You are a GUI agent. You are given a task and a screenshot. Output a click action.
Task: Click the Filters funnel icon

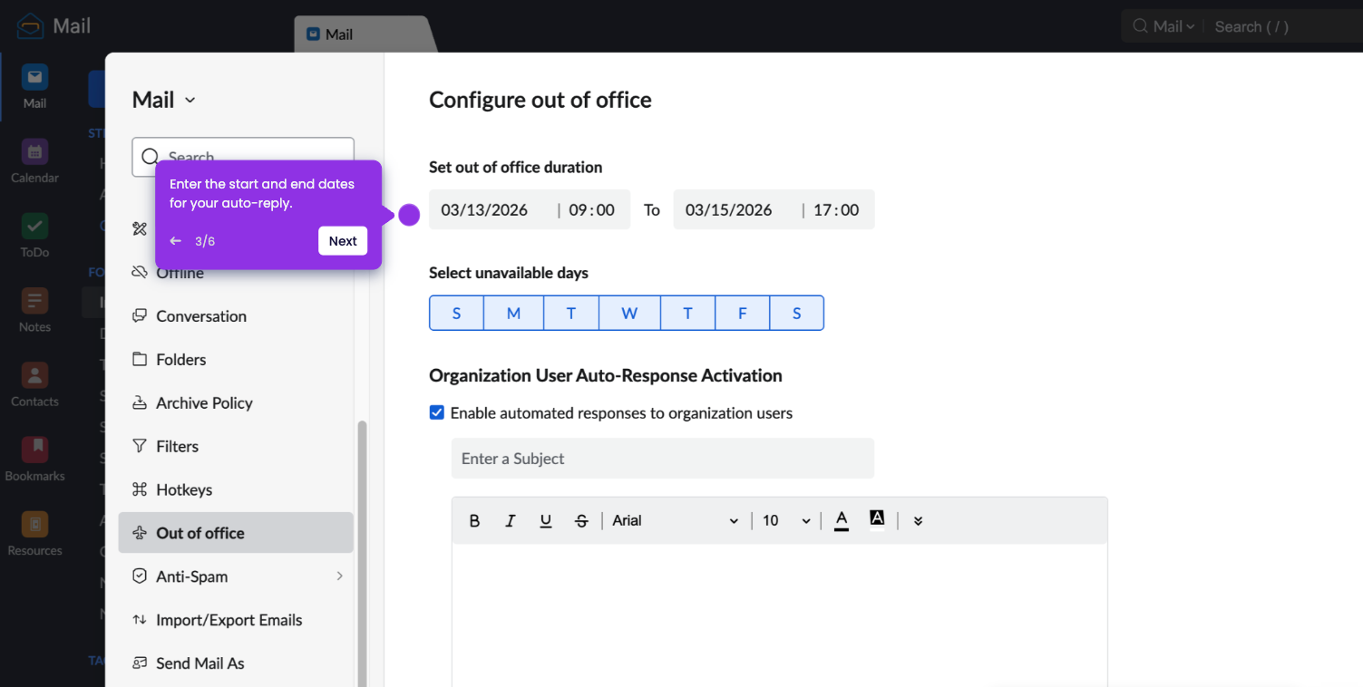(140, 446)
